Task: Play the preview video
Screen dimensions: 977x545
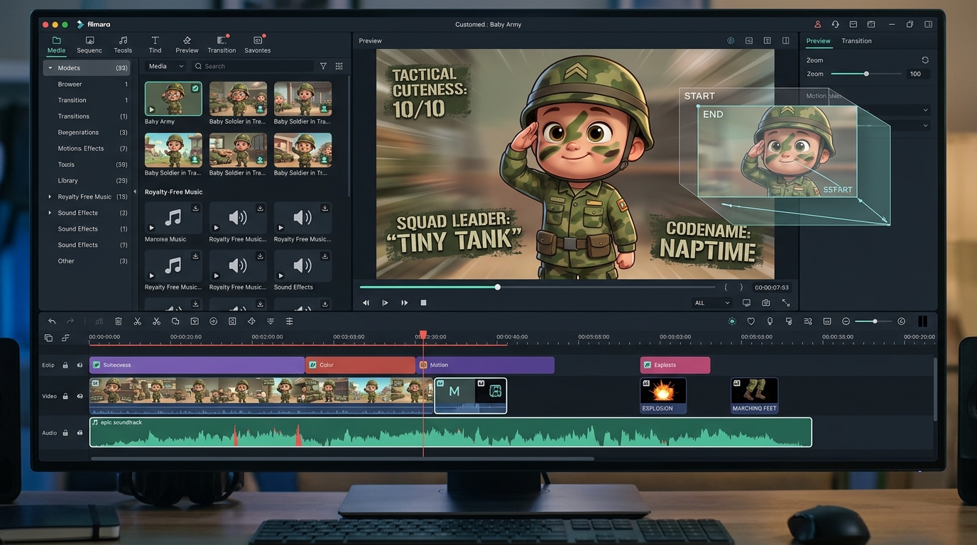Action: click(x=385, y=303)
